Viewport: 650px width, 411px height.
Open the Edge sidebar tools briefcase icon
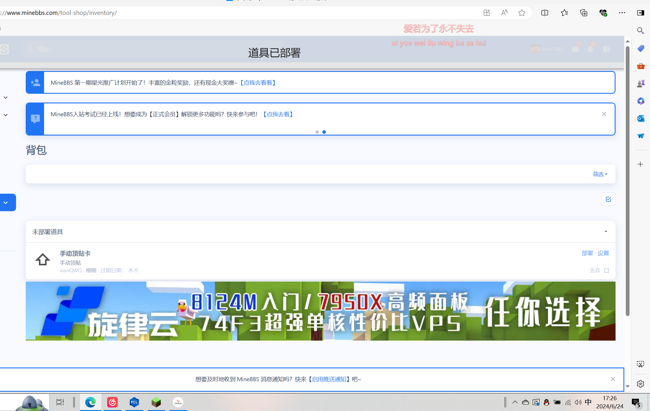(x=640, y=66)
